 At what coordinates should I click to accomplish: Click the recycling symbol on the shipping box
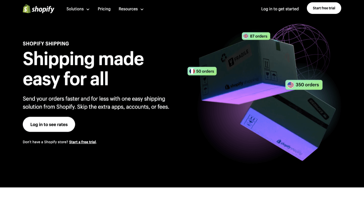[x=224, y=58]
